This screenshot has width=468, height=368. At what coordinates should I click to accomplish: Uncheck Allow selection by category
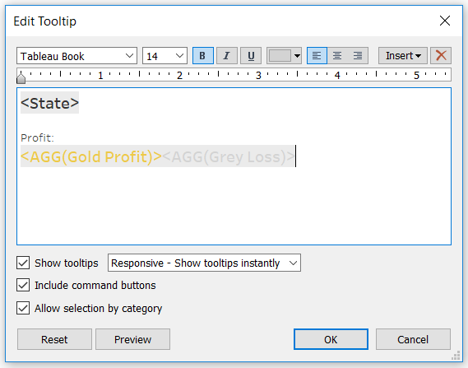(23, 308)
